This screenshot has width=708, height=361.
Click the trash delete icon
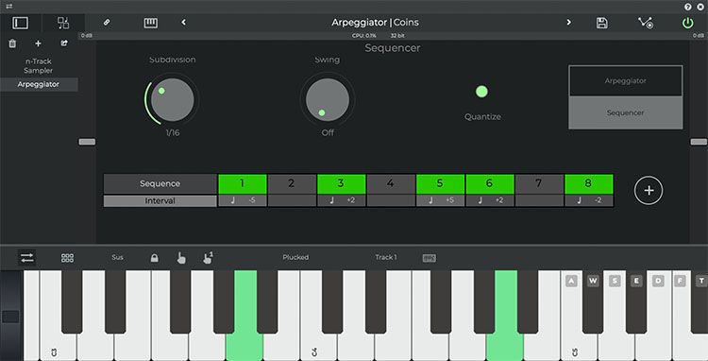(12, 43)
